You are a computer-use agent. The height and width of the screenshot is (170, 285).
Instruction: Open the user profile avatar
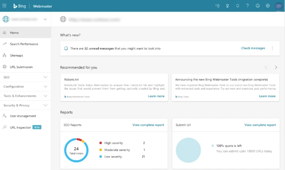(x=279, y=6)
